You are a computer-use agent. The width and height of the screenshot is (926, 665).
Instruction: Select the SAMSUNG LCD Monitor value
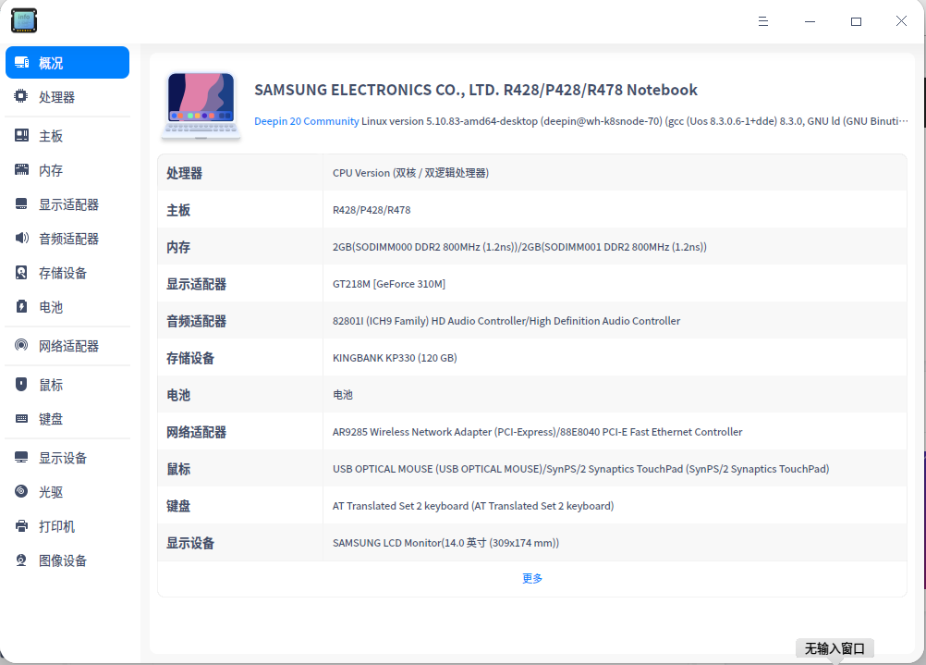(x=445, y=543)
